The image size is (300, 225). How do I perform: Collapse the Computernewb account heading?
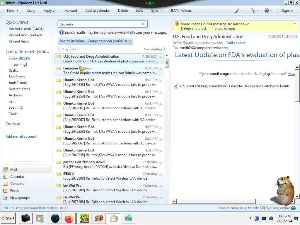27,52
